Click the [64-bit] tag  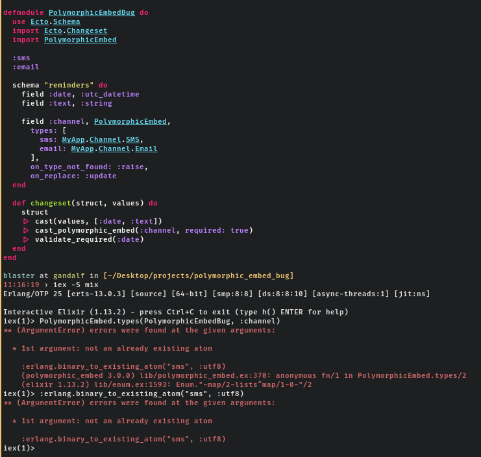click(x=190, y=294)
